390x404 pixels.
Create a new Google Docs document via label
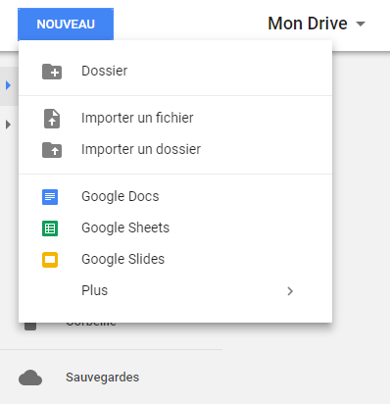(121, 196)
